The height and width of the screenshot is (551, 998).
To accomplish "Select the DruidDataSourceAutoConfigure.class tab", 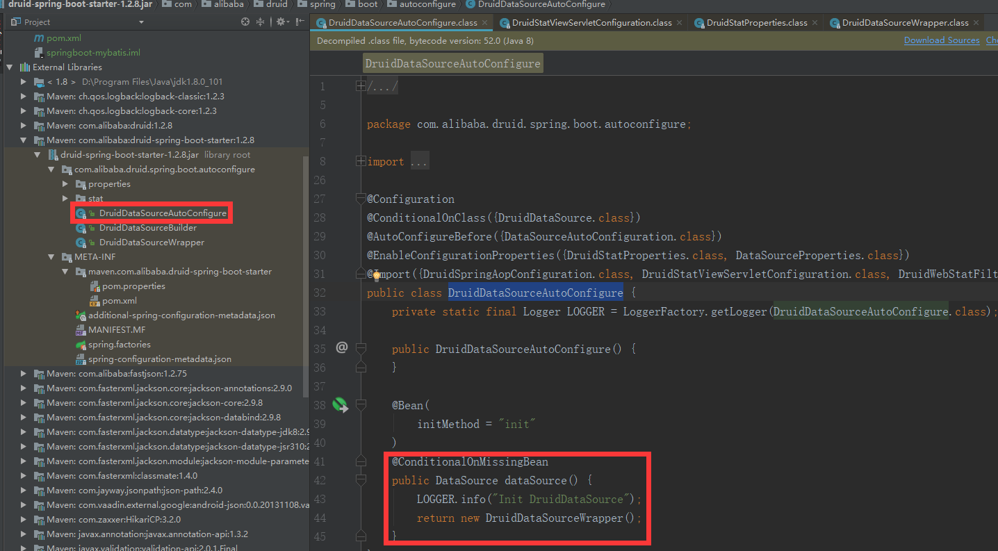I will (x=402, y=23).
